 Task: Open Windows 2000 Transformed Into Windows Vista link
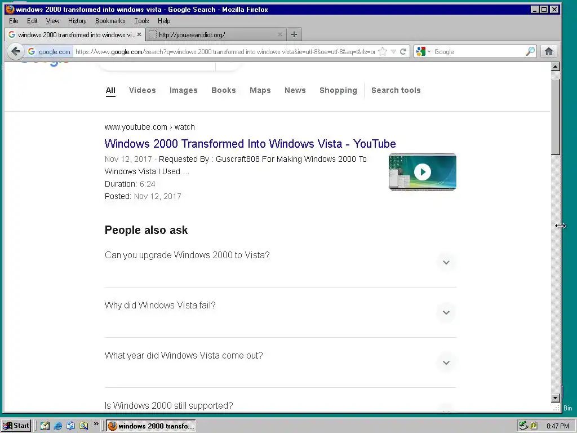tap(250, 144)
